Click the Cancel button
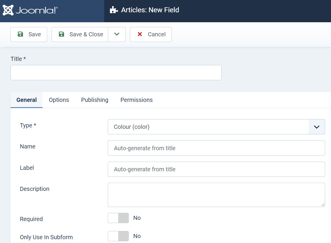The width and height of the screenshot is (331, 243). [x=151, y=35]
